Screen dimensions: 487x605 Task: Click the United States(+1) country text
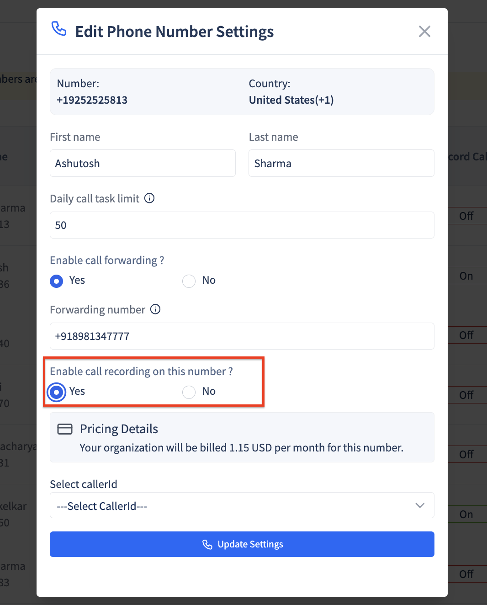[291, 100]
